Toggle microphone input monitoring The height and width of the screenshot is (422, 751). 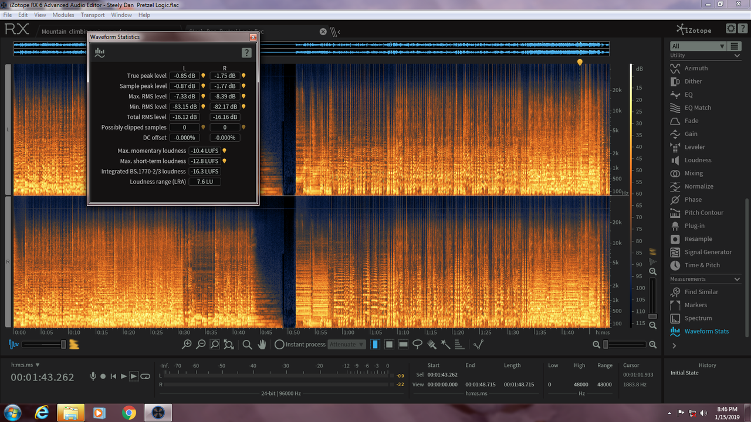coord(93,376)
